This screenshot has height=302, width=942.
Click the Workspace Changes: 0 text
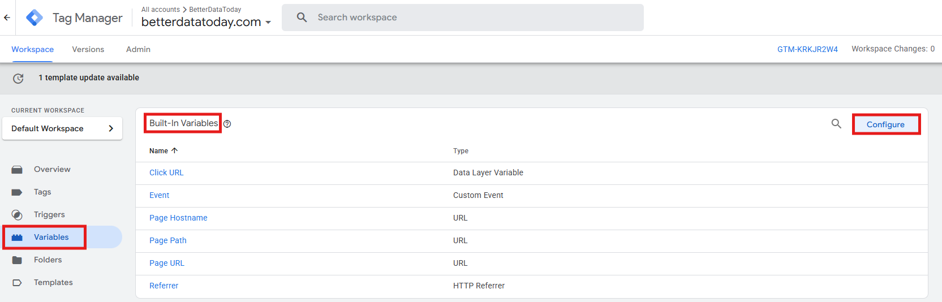tap(893, 49)
